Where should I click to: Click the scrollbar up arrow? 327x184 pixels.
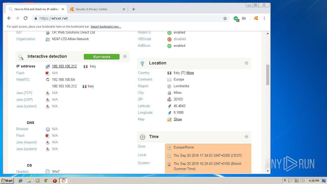pyautogui.click(x=268, y=33)
